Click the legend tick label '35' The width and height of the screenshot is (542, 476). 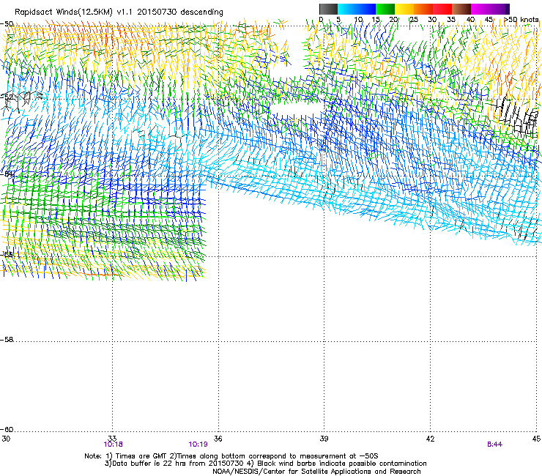pyautogui.click(x=451, y=20)
